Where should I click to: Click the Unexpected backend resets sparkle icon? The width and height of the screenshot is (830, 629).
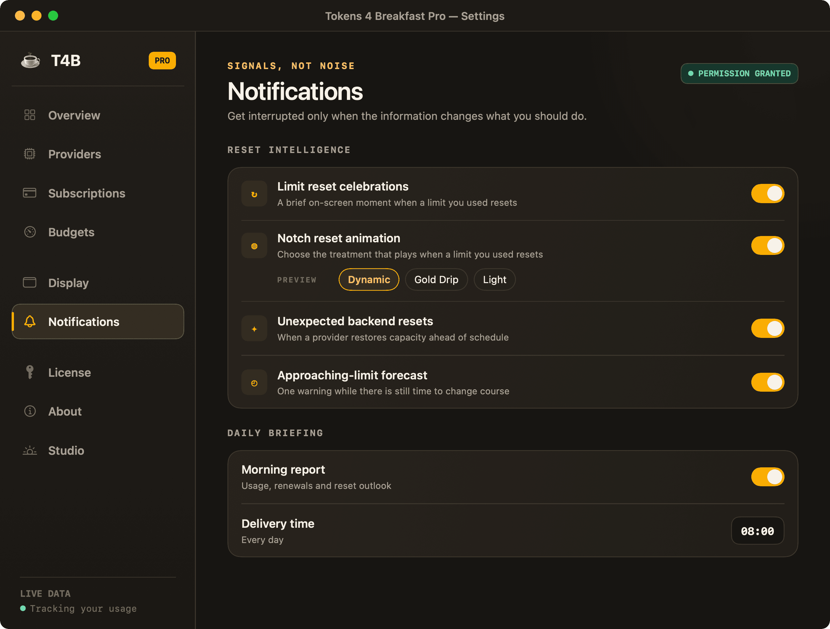coord(254,329)
